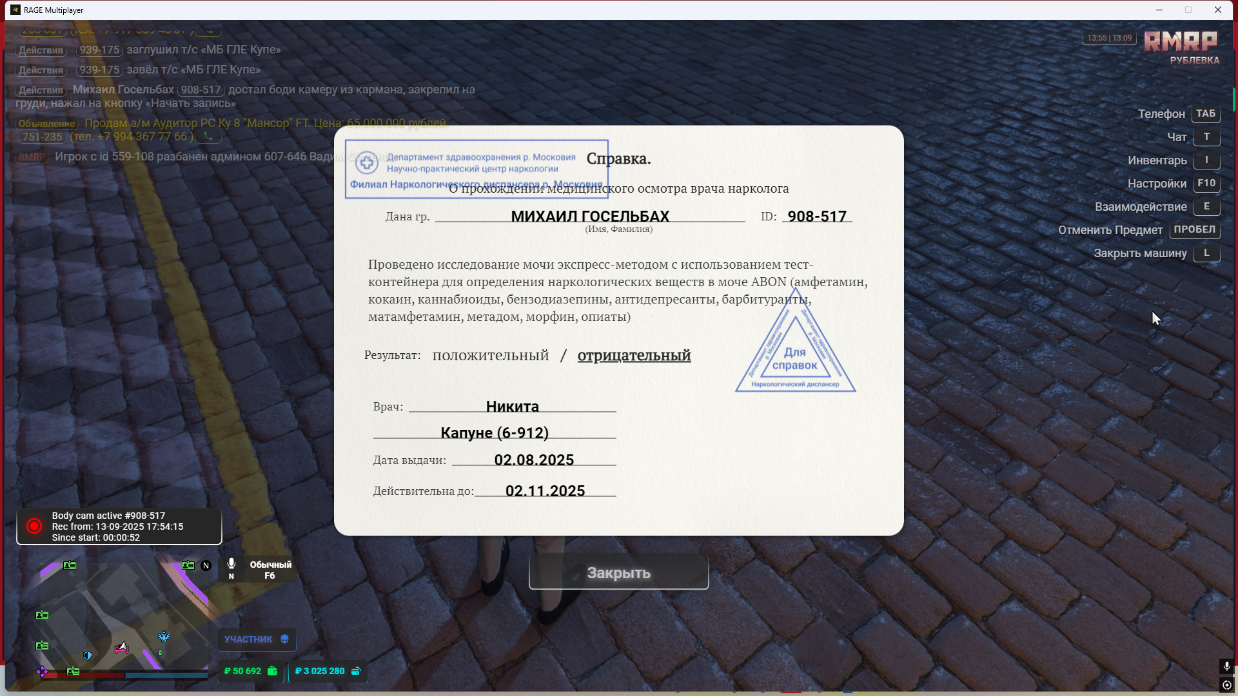Click the north compass N marker on the minimap

tap(206, 565)
